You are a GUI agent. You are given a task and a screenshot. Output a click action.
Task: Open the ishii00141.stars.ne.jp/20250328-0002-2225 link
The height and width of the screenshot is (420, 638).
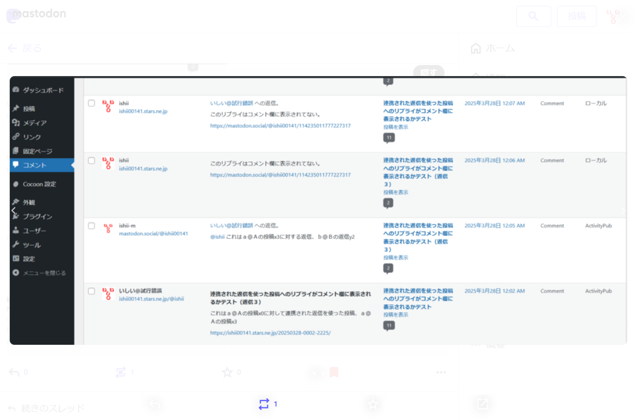coord(270,333)
